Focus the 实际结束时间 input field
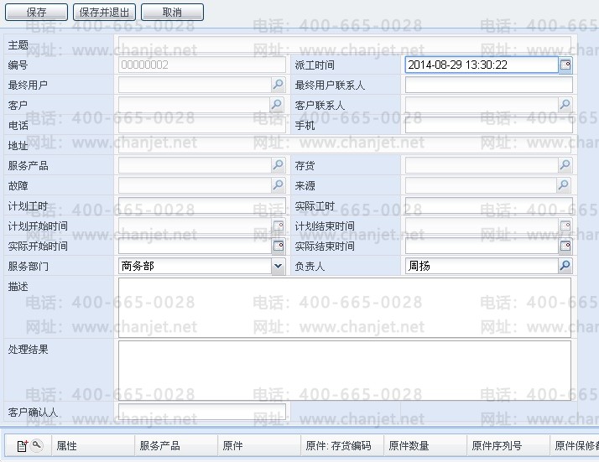The width and height of the screenshot is (599, 462). [x=482, y=246]
